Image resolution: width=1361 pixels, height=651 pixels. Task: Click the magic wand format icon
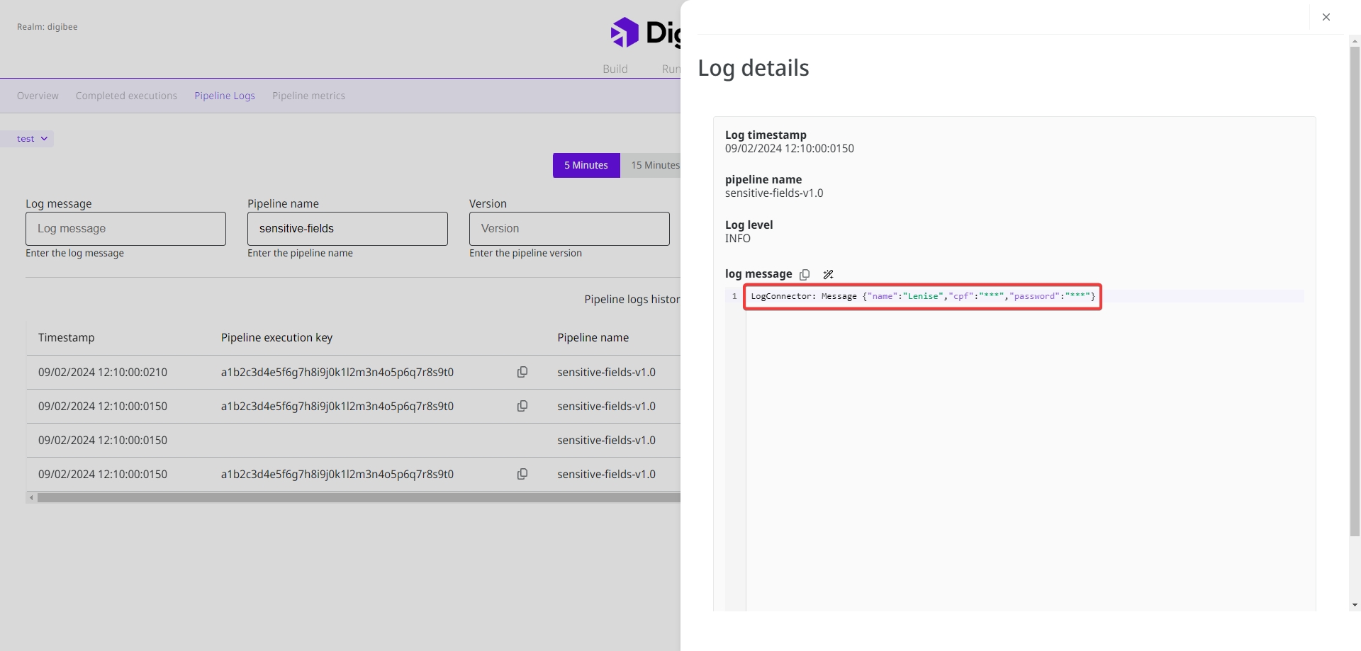click(828, 275)
